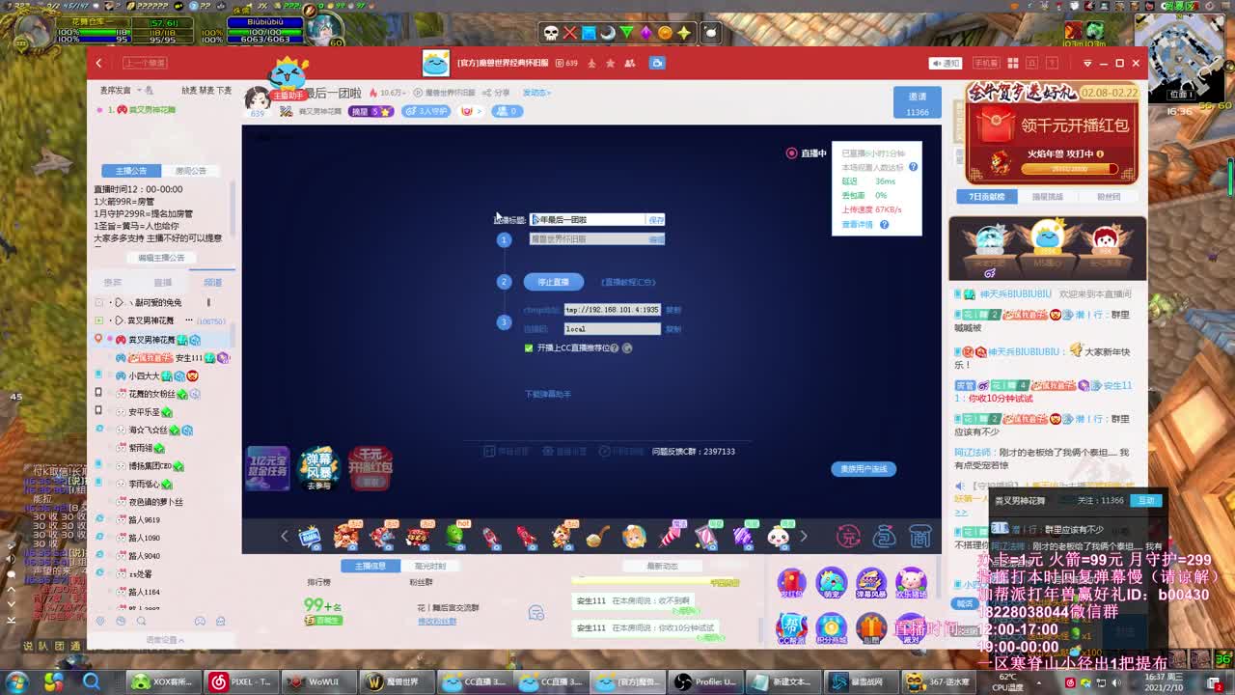Click the 停止直播 button
This screenshot has width=1235, height=695.
(554, 282)
